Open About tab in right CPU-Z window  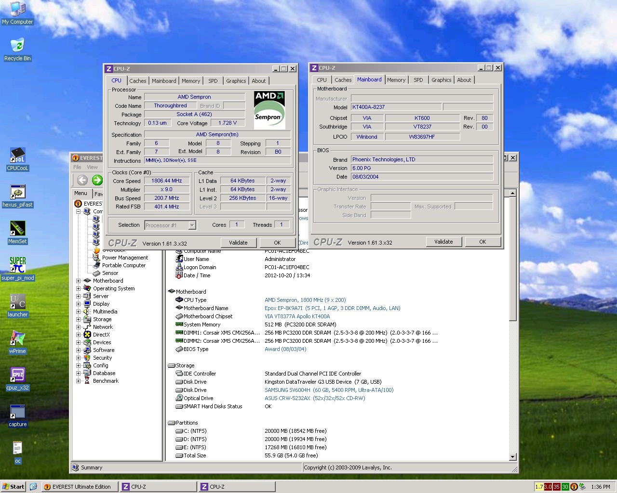click(x=464, y=80)
